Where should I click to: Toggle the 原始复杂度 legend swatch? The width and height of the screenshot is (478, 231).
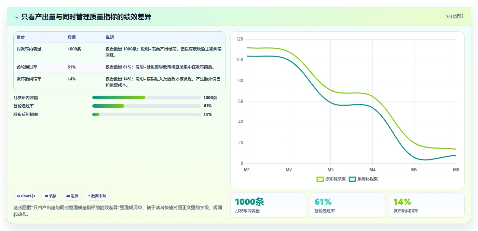click(x=320, y=179)
